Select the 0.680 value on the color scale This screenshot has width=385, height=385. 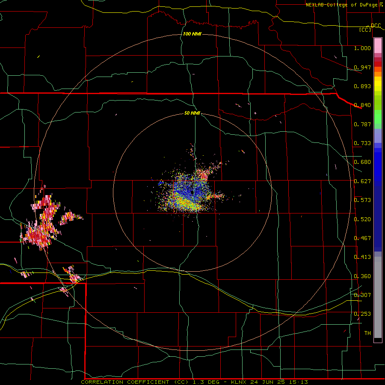[362, 162]
